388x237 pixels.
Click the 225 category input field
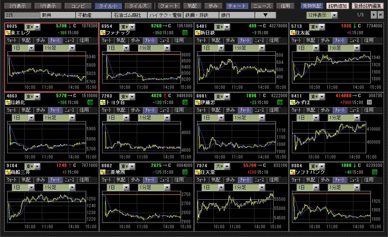[22, 15]
